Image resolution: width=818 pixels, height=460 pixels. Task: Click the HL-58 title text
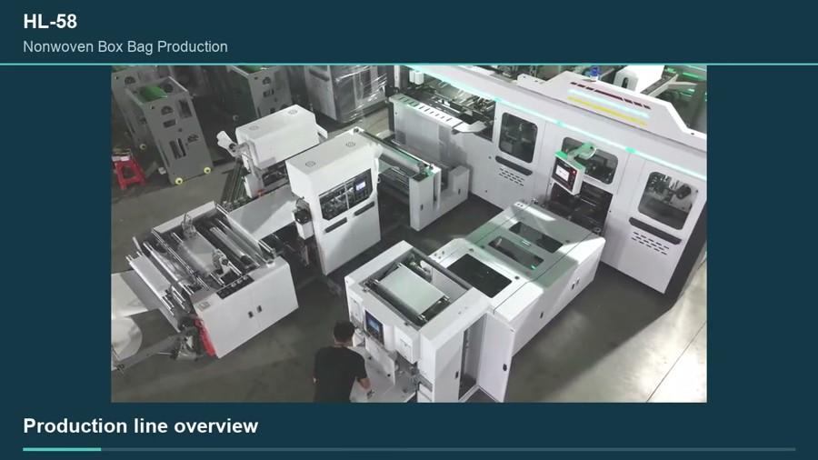pyautogui.click(x=50, y=22)
